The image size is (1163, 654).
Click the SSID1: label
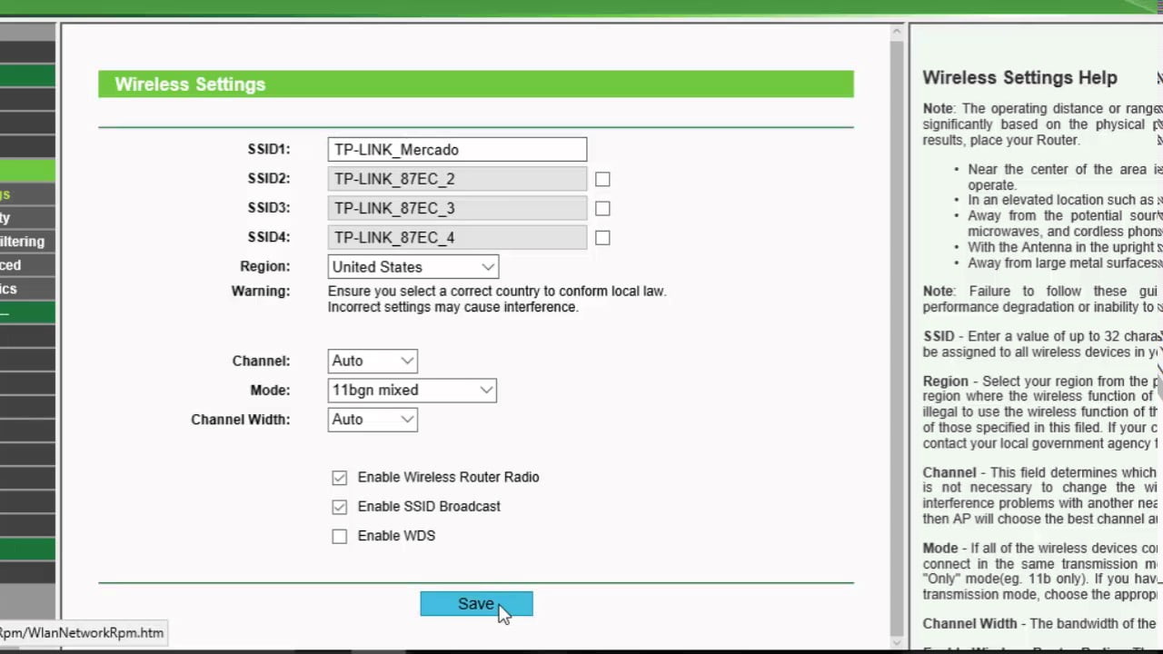269,150
